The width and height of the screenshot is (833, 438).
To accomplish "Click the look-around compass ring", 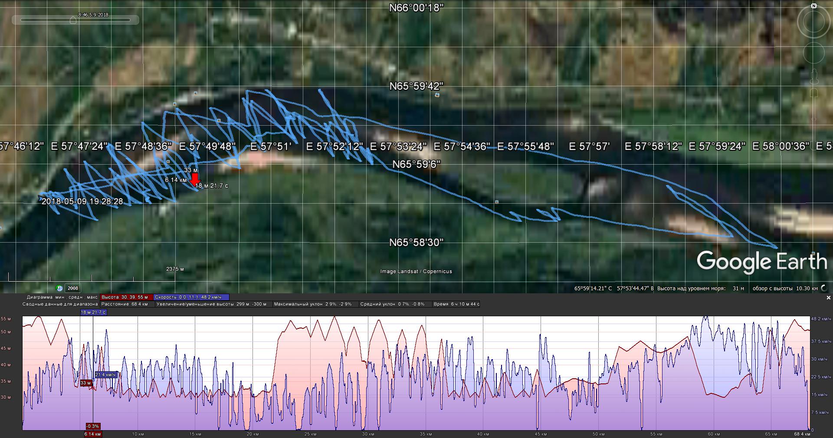I will pyautogui.click(x=813, y=23).
